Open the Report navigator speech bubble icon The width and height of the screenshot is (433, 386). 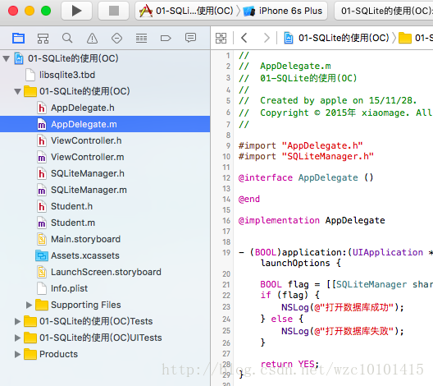[x=190, y=38]
